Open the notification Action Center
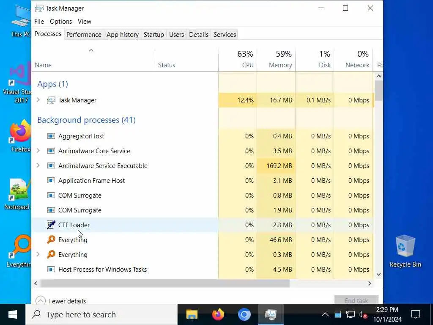433x325 pixels. click(416, 314)
